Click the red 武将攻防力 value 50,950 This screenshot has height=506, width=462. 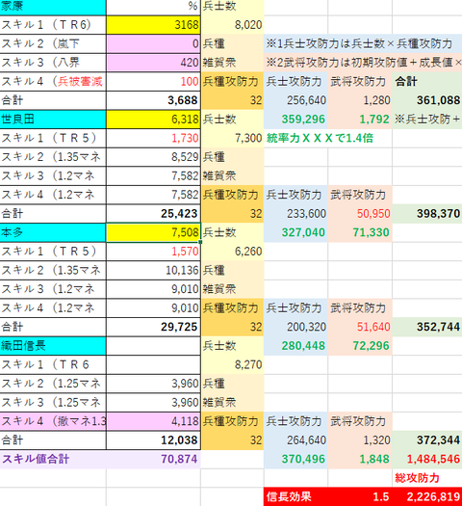(360, 213)
